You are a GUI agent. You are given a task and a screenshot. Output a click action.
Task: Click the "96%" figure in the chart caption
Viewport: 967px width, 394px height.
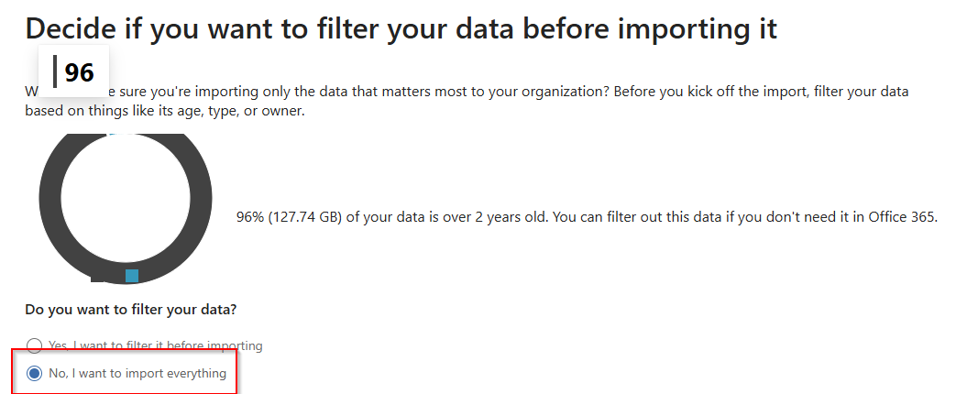click(250, 217)
